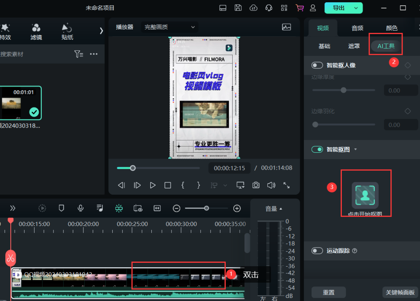
Task: Open the filter icon in media search
Action: tap(79, 54)
